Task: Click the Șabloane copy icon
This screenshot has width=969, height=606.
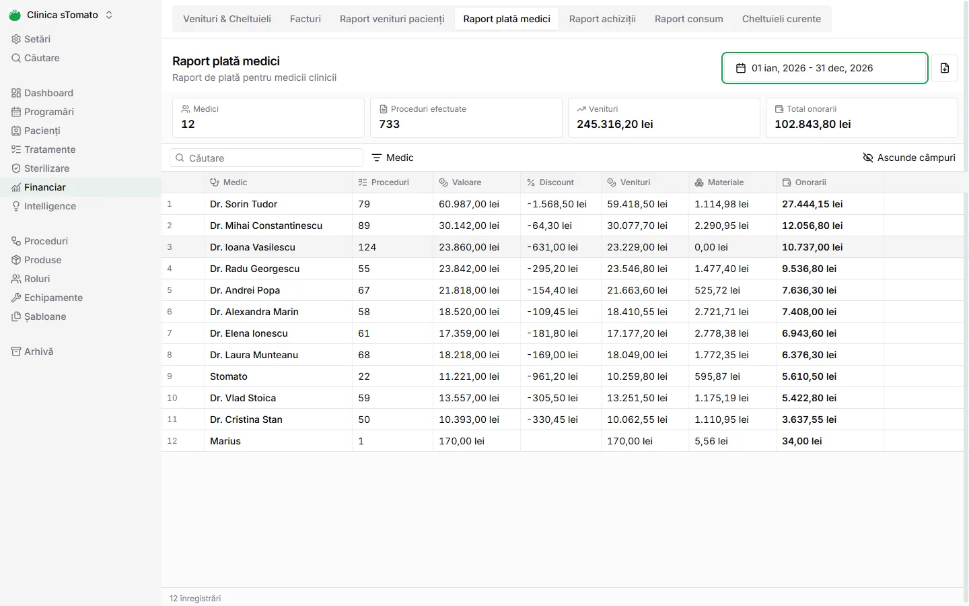Action: (16, 316)
